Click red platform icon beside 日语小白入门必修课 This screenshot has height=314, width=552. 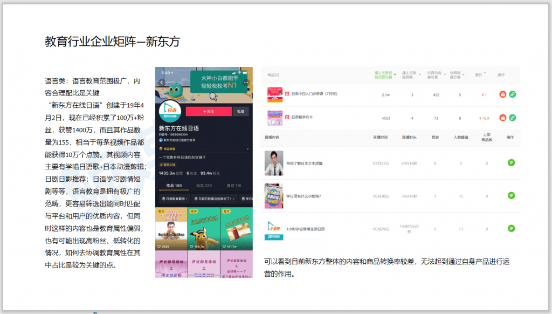(x=287, y=94)
